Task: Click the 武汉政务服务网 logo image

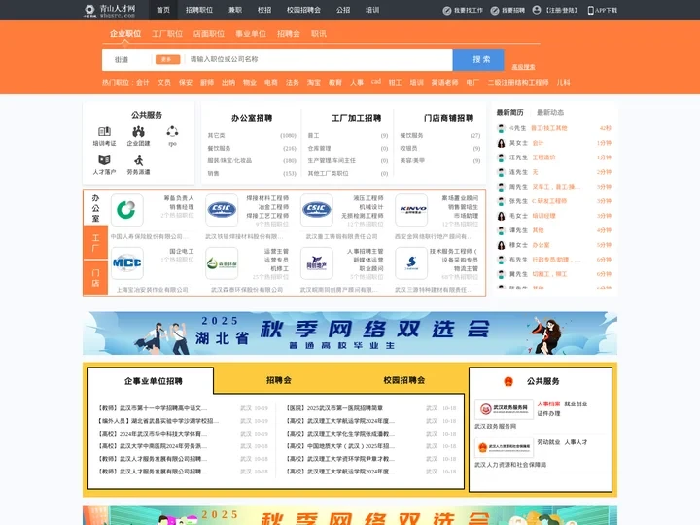Action: 504,408
